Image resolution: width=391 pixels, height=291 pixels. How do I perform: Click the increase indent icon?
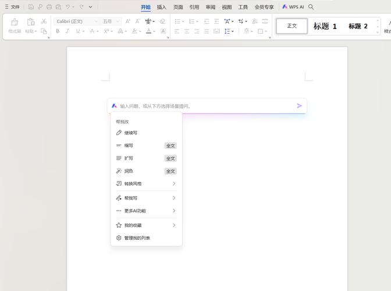click(216, 22)
